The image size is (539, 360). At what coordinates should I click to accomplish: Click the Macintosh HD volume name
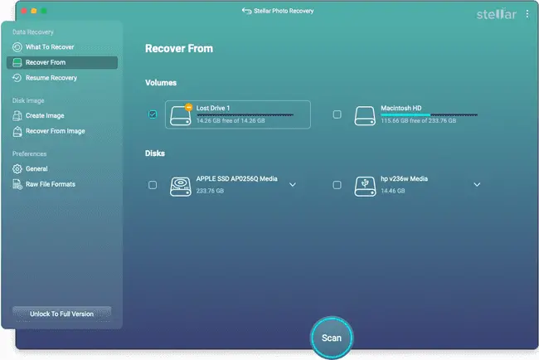coord(401,108)
